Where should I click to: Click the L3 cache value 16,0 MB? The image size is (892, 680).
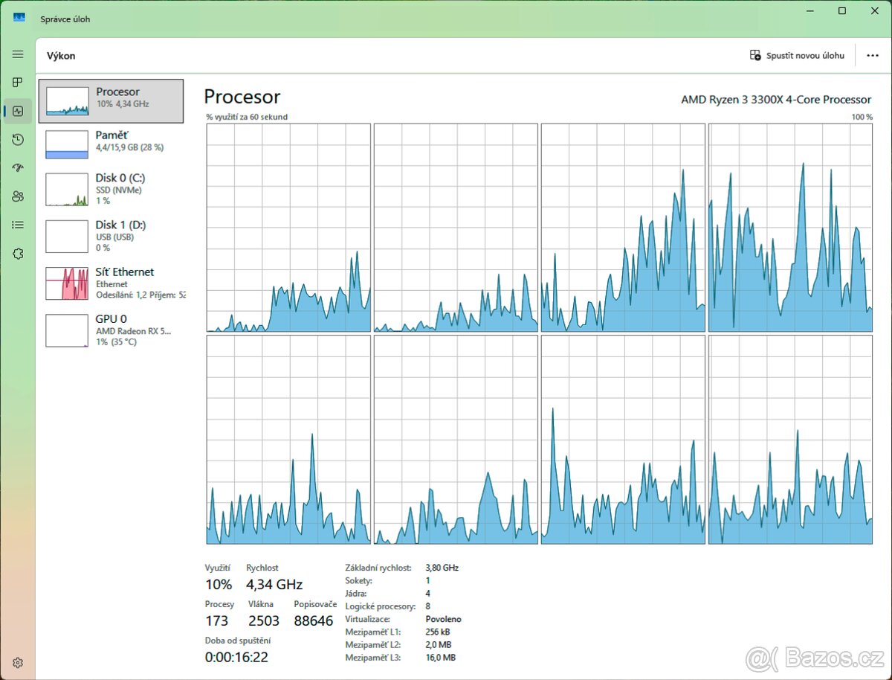(x=441, y=658)
